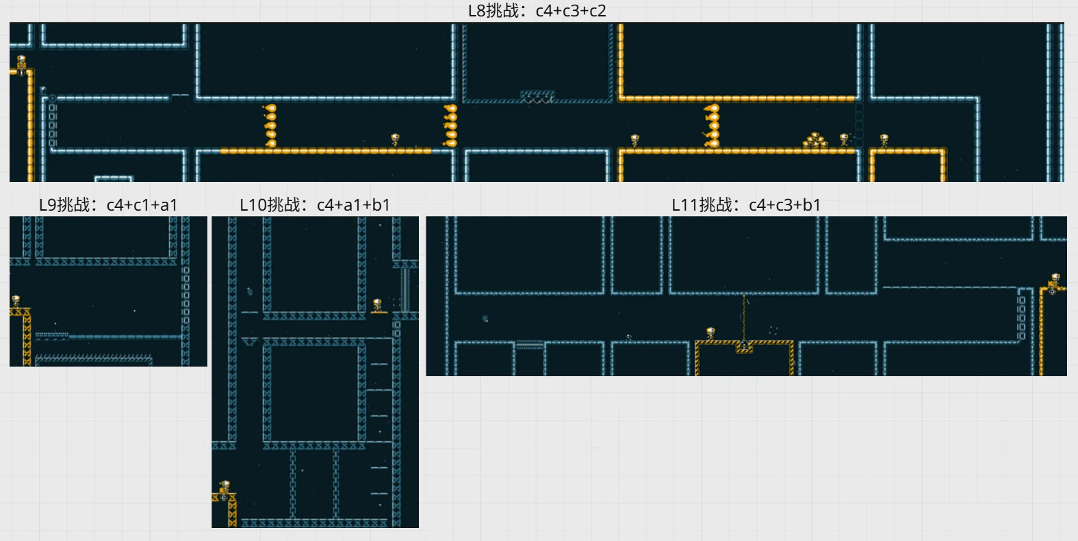Click the robot standing between the two left flame columns
Image resolution: width=1078 pixels, height=541 pixels.
395,140
